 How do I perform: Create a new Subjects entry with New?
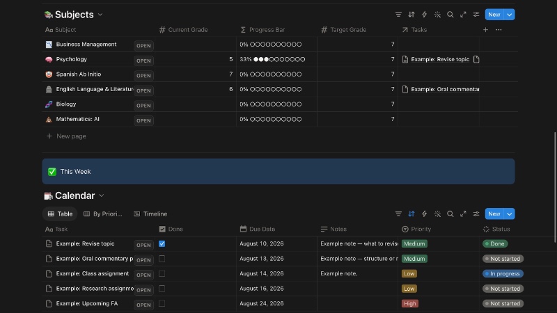pos(494,15)
